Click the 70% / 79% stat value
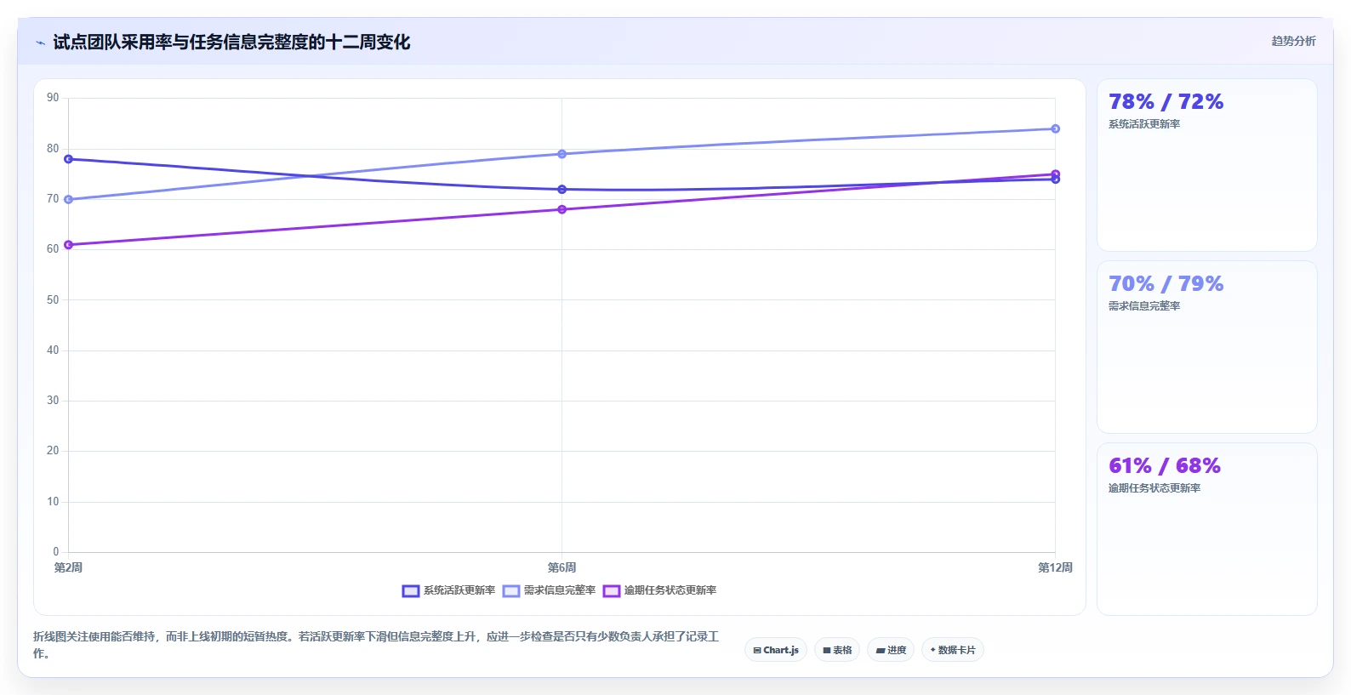 tap(1166, 284)
